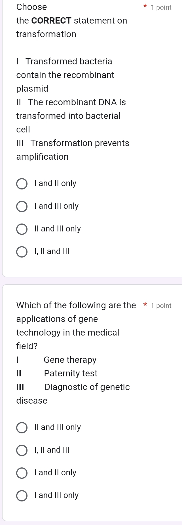
Task: Click the "Choose the CORRECT statement" question title
Action: [71, 20]
